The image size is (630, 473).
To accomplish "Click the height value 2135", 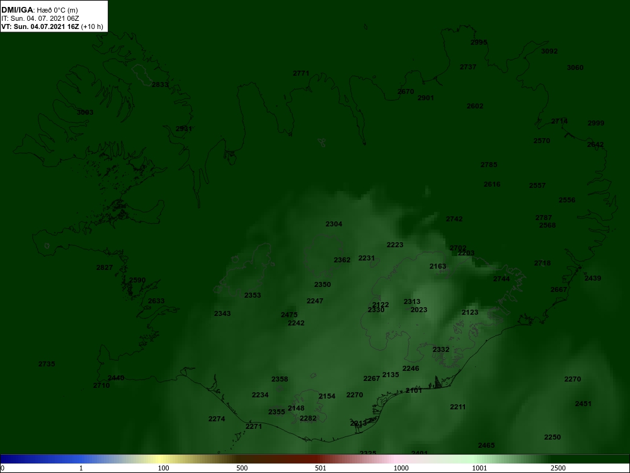I will [391, 375].
